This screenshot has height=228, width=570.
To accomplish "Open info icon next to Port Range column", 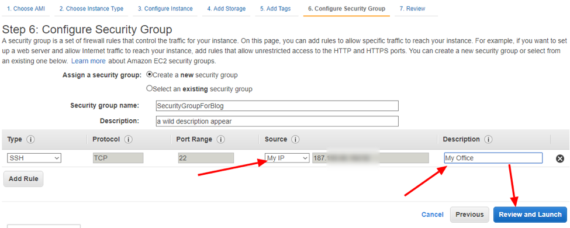I will pos(221,140).
